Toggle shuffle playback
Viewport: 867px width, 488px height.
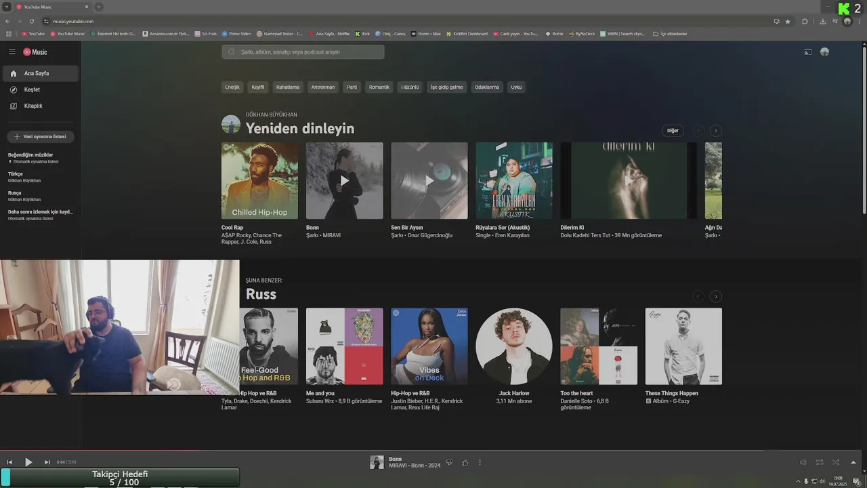pos(836,462)
